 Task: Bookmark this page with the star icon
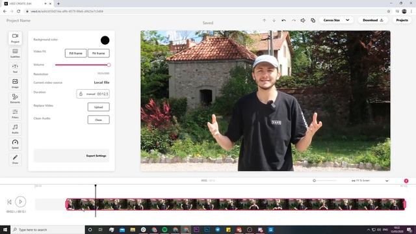click(x=389, y=12)
